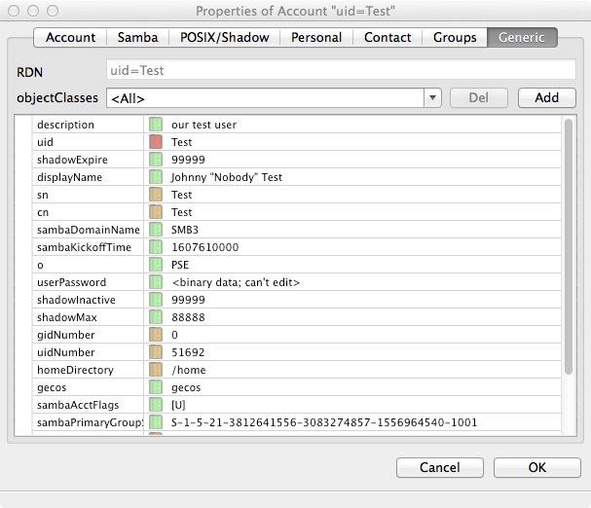
Task: Switch to the Samba tab
Action: click(137, 37)
